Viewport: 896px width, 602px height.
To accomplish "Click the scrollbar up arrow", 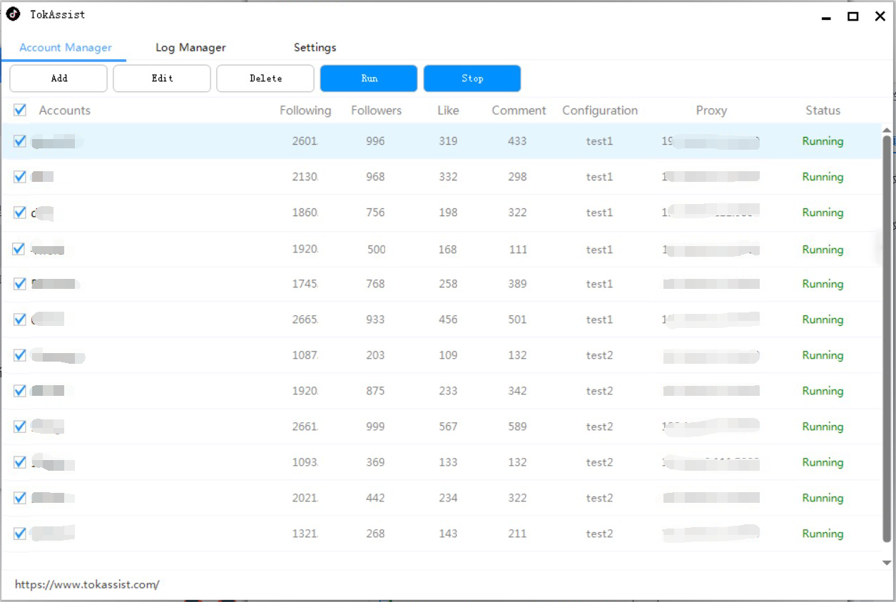I will tap(887, 130).
